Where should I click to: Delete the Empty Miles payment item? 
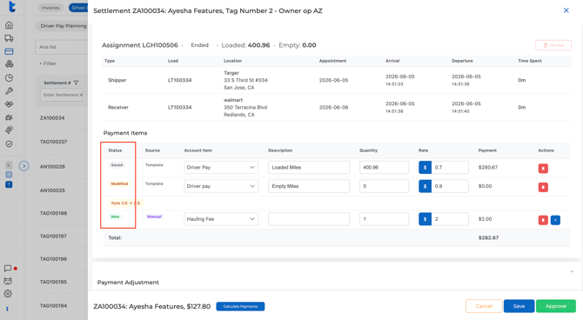(x=543, y=187)
